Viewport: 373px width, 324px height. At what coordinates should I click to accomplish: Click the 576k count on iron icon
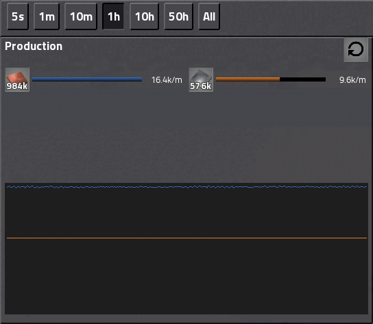[x=200, y=86]
